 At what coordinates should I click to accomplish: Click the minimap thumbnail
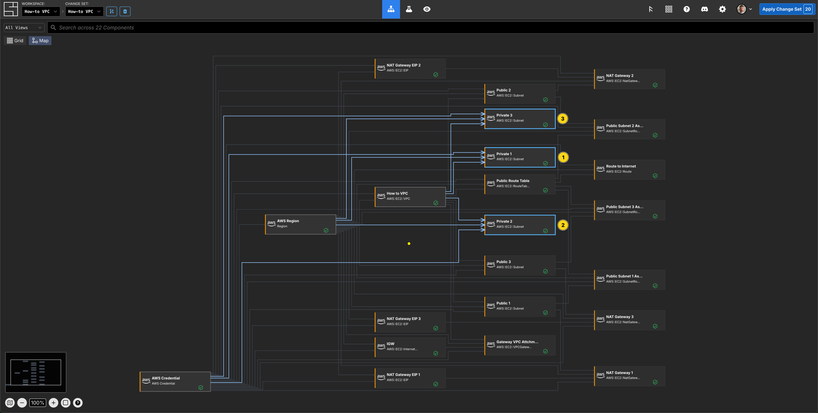[x=36, y=372]
